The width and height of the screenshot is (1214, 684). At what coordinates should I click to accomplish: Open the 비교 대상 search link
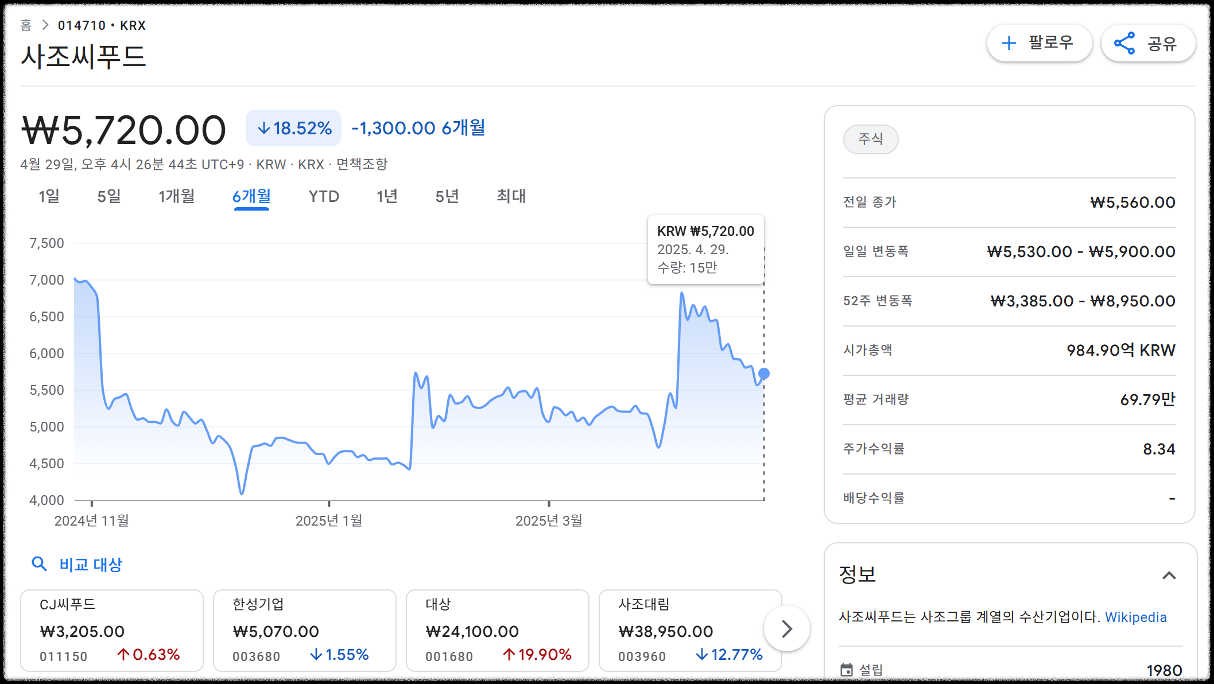pyautogui.click(x=91, y=565)
